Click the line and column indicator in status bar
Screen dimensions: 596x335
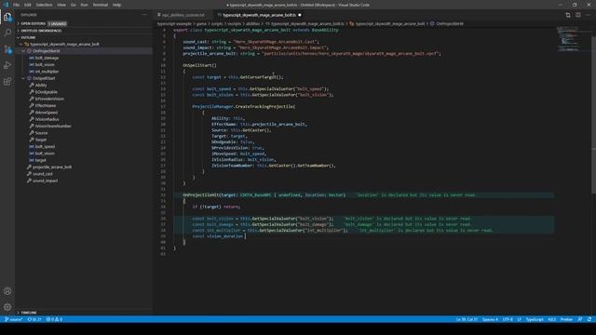[x=467, y=319]
